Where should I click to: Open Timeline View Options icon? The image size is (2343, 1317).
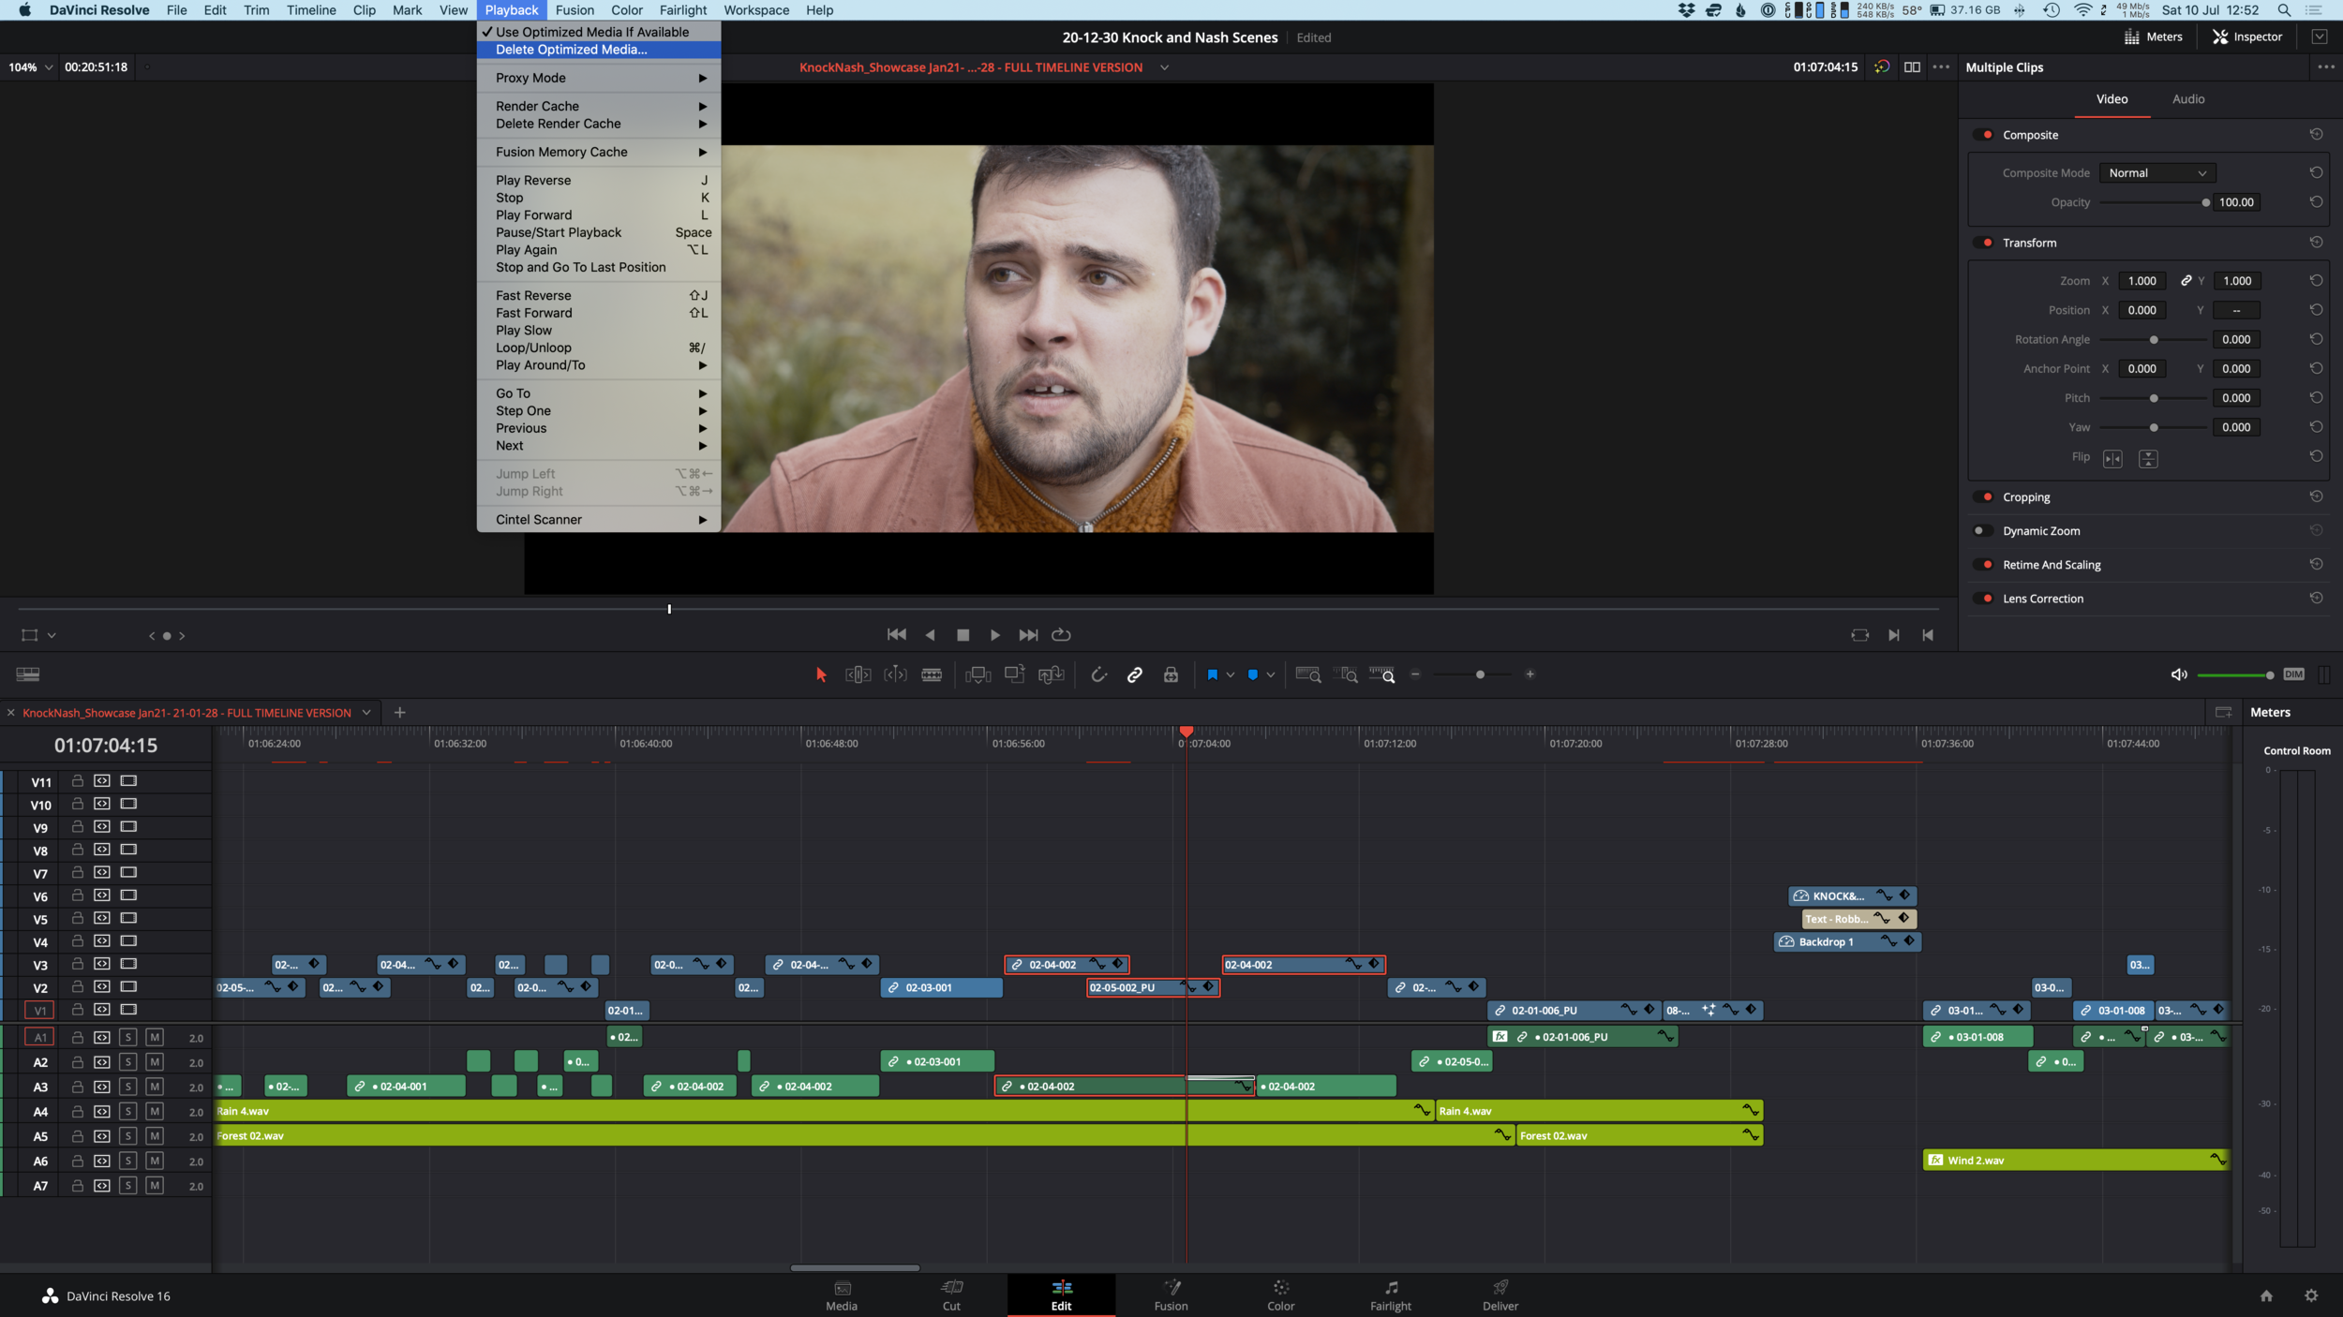pos(28,674)
